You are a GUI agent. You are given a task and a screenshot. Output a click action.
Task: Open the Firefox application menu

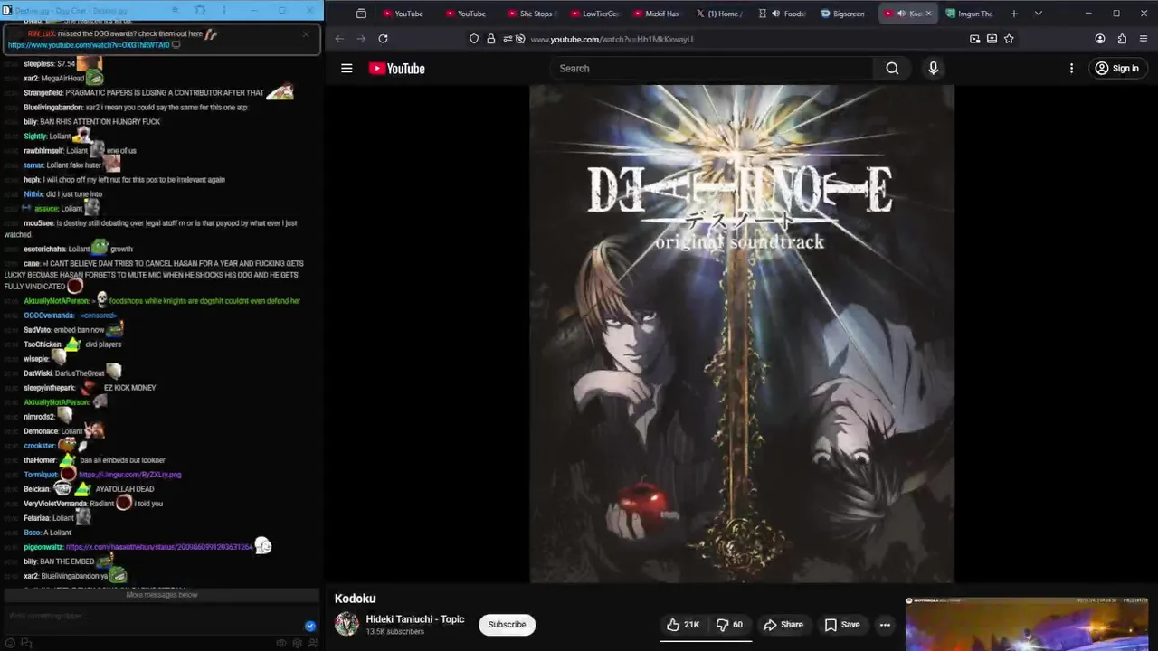(x=1144, y=39)
